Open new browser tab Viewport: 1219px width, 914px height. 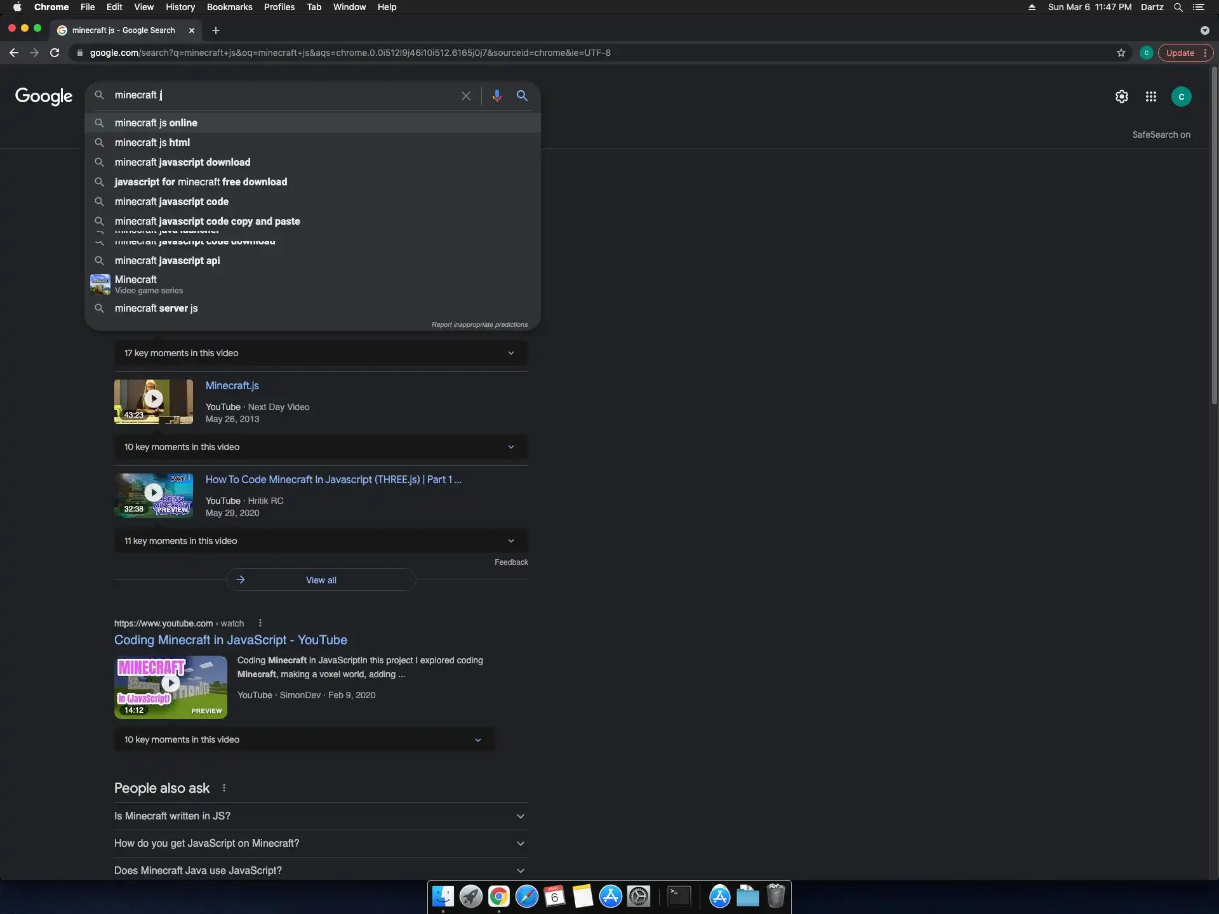[216, 30]
